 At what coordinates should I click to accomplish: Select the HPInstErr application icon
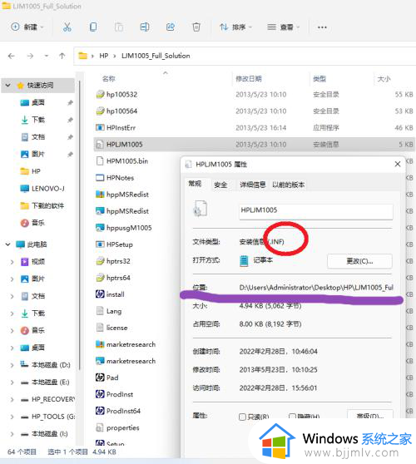pos(100,127)
